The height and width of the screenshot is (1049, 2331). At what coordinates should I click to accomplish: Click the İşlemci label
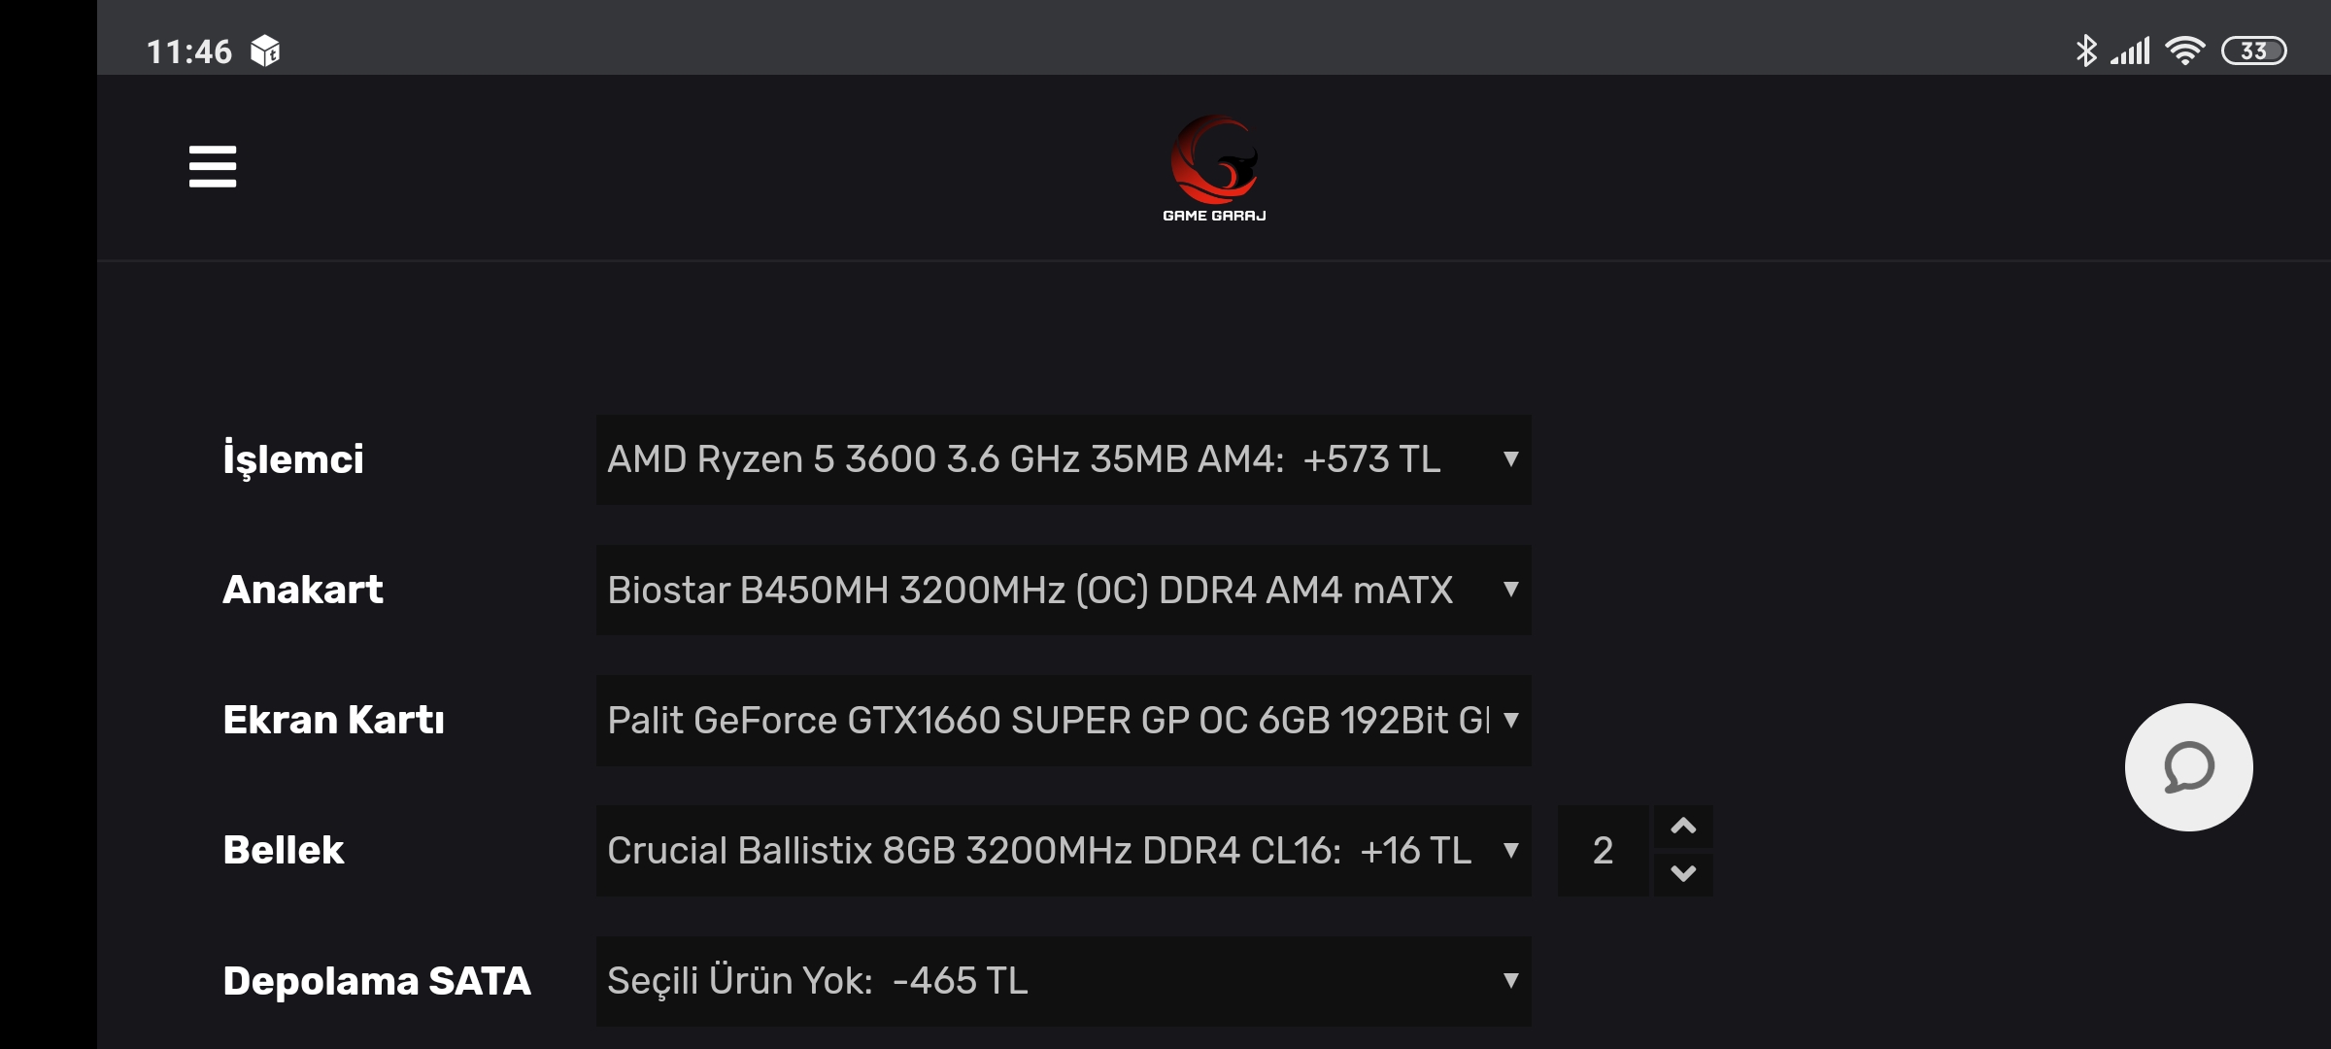(293, 459)
